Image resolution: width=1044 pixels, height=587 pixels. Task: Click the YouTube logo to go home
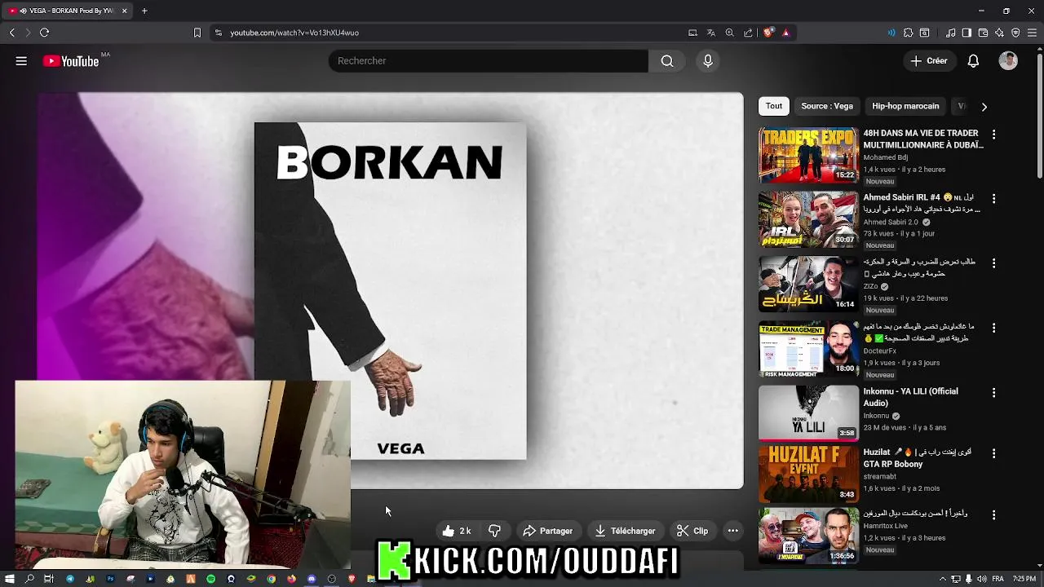[71, 61]
